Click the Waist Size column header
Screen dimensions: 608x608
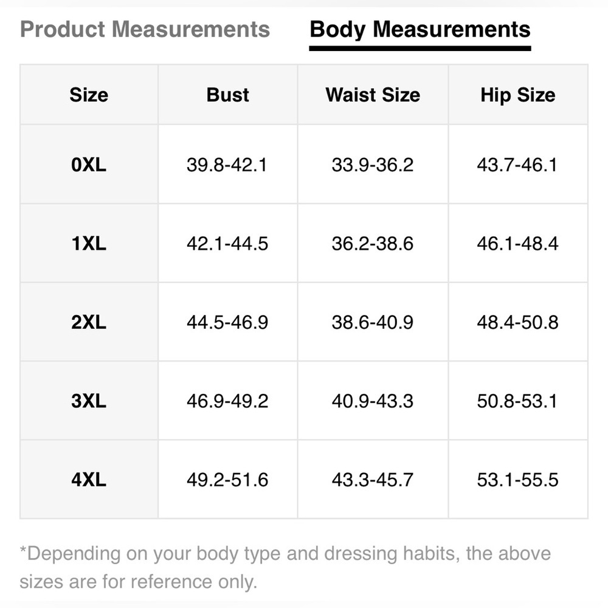(x=373, y=95)
